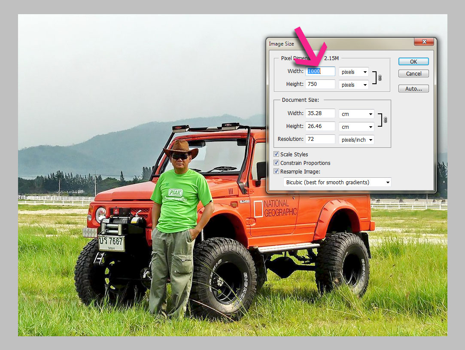Viewport: 465px width, 350px height.
Task: Close the Image Size dialog with X
Action: pyautogui.click(x=424, y=42)
